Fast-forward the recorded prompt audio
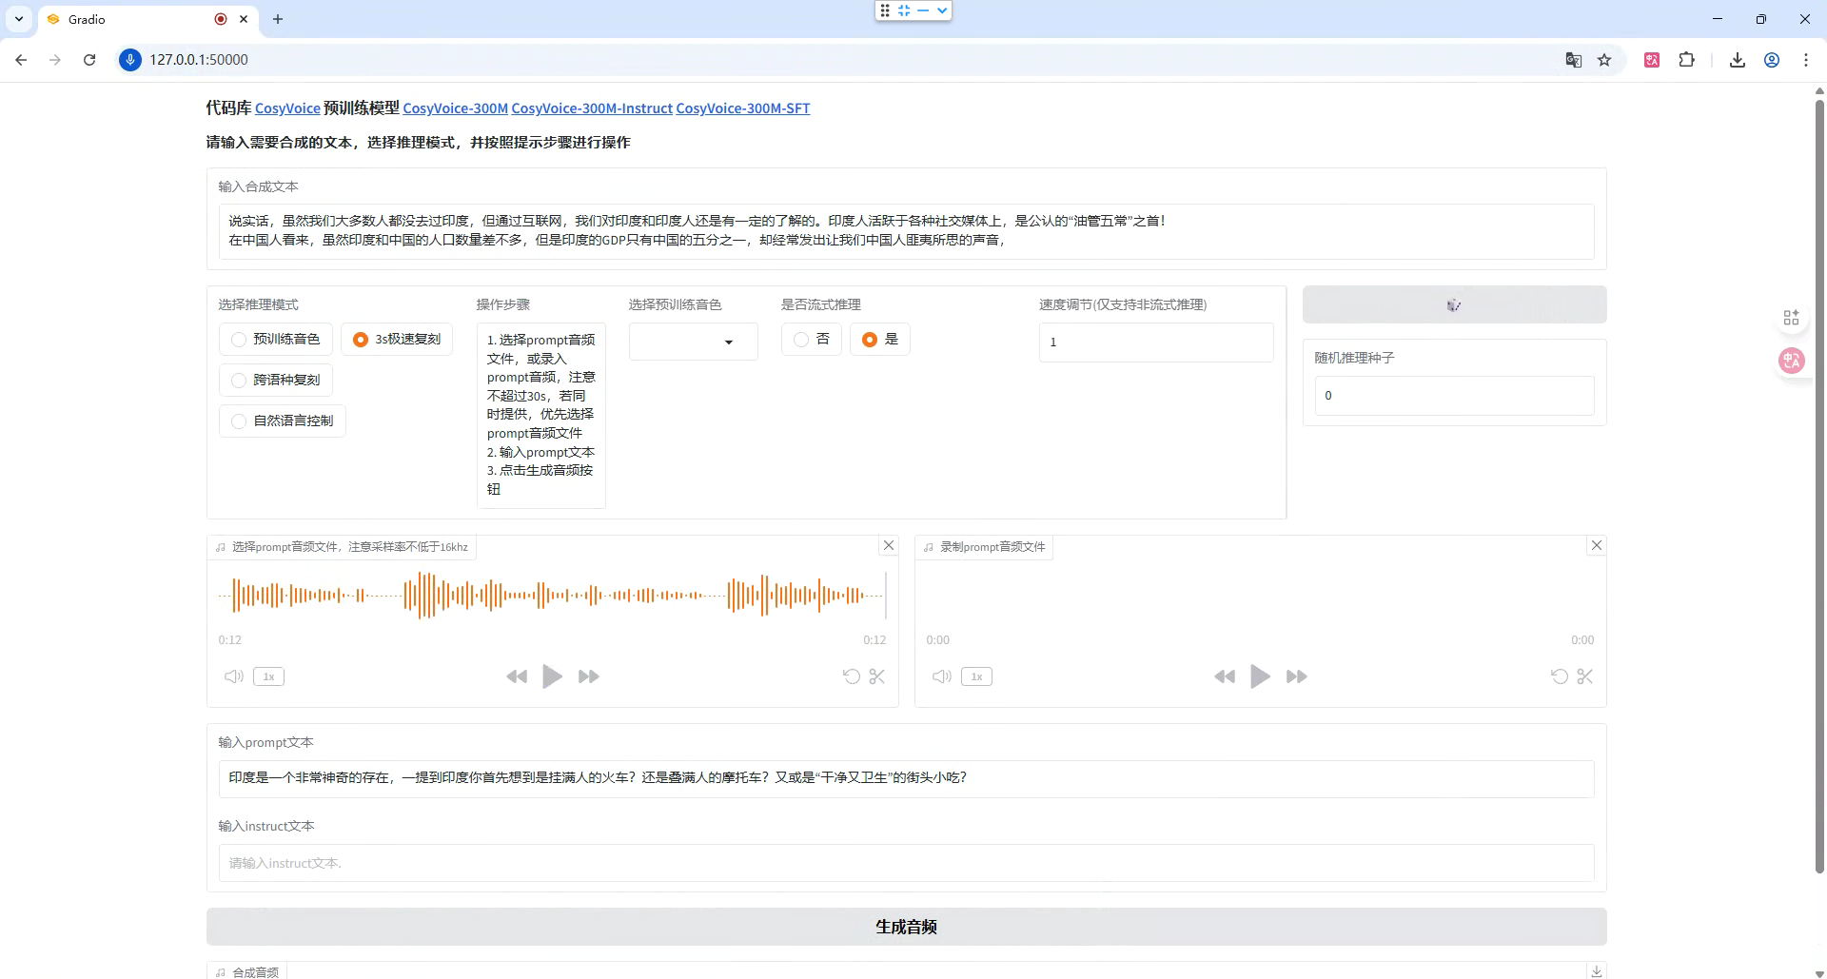1827x979 pixels. pyautogui.click(x=1297, y=676)
